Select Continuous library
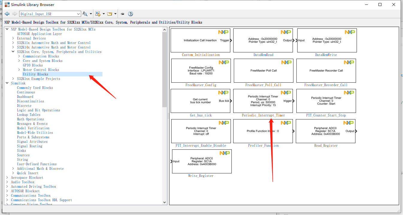 click(26, 92)
